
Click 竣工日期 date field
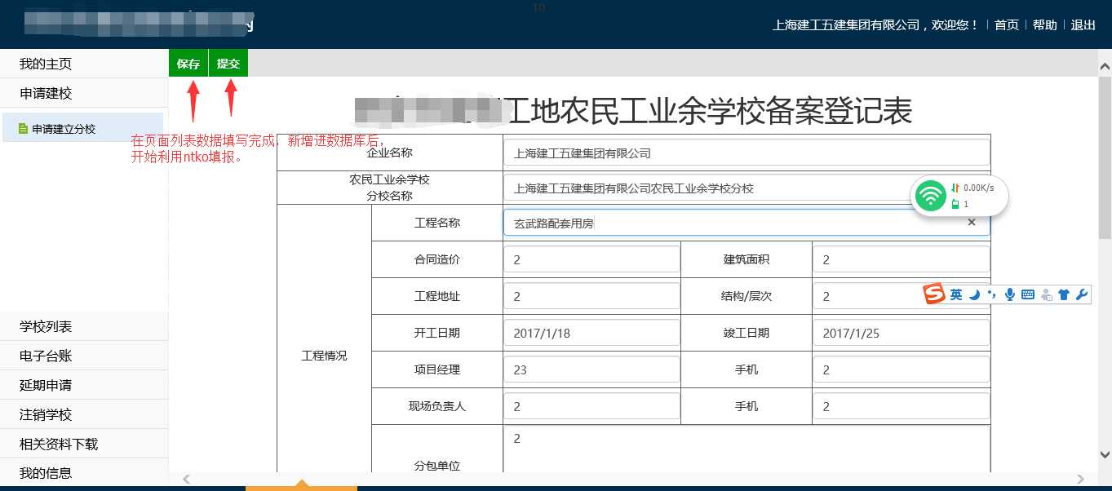click(x=901, y=333)
